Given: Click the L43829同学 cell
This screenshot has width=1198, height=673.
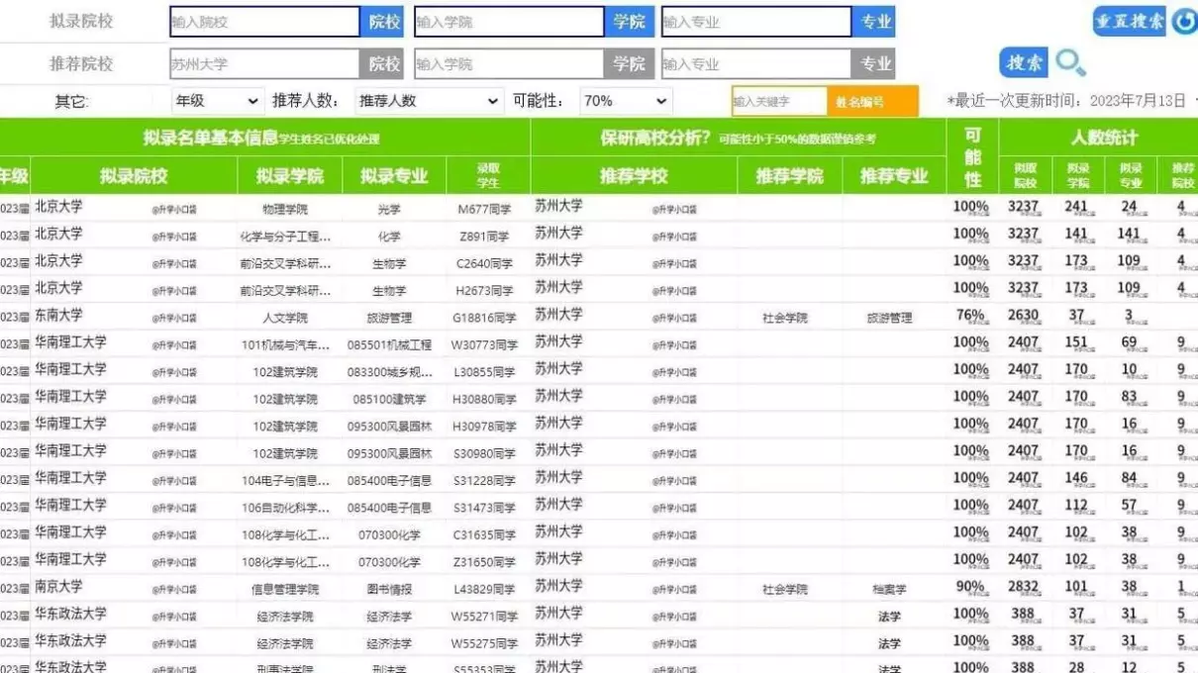Looking at the screenshot, I should 485,590.
